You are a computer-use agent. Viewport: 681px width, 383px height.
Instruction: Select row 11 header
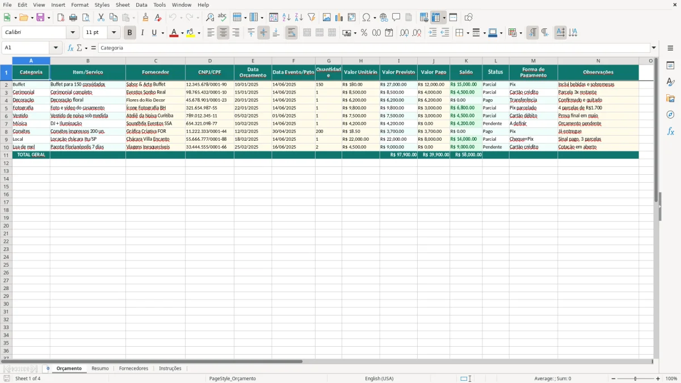coord(6,155)
